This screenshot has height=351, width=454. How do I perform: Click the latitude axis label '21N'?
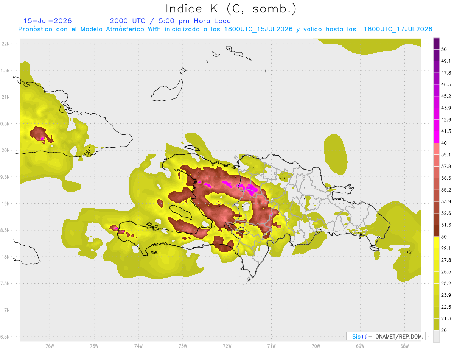pos(6,97)
